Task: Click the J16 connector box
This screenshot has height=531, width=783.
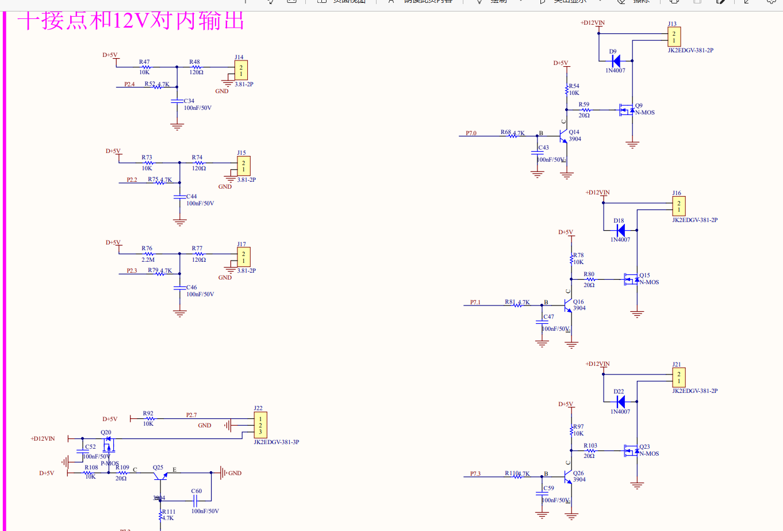Action: [x=679, y=207]
